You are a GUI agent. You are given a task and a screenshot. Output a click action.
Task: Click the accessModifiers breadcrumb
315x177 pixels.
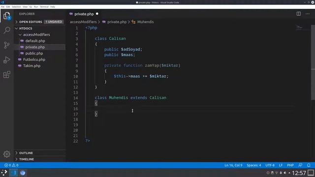click(x=83, y=22)
